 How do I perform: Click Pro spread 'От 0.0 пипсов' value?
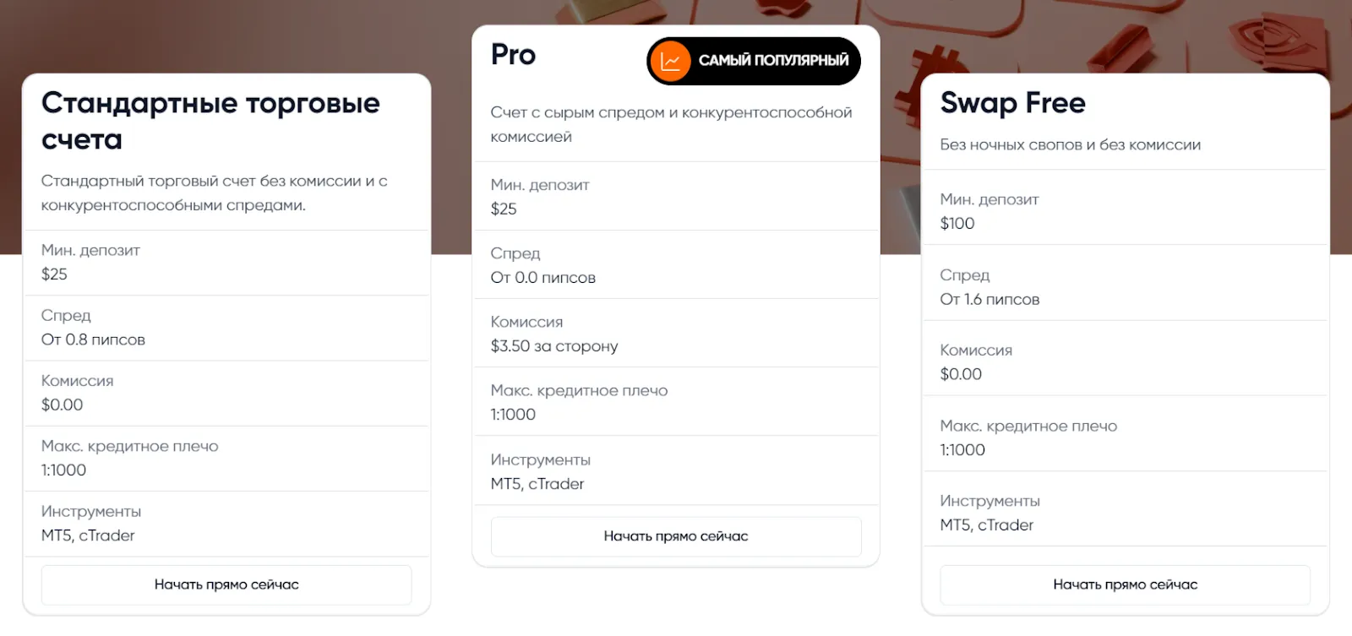pyautogui.click(x=542, y=278)
